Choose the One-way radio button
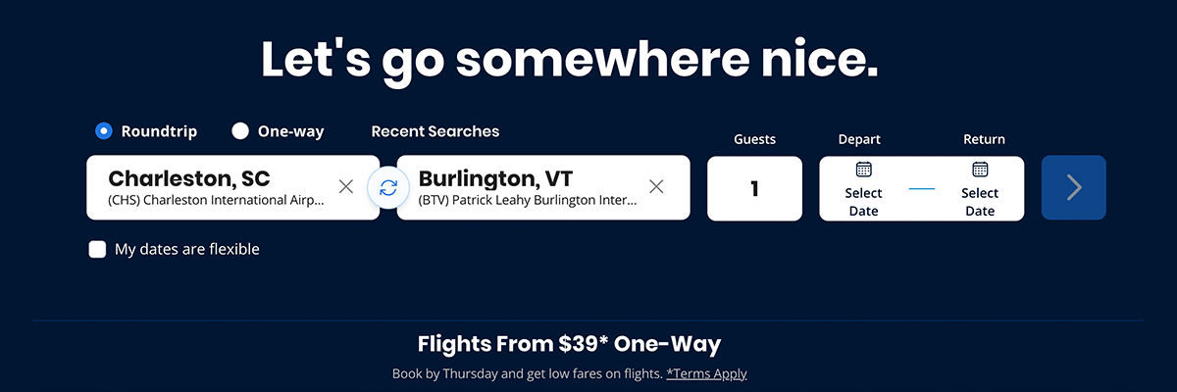This screenshot has width=1177, height=392. click(240, 131)
